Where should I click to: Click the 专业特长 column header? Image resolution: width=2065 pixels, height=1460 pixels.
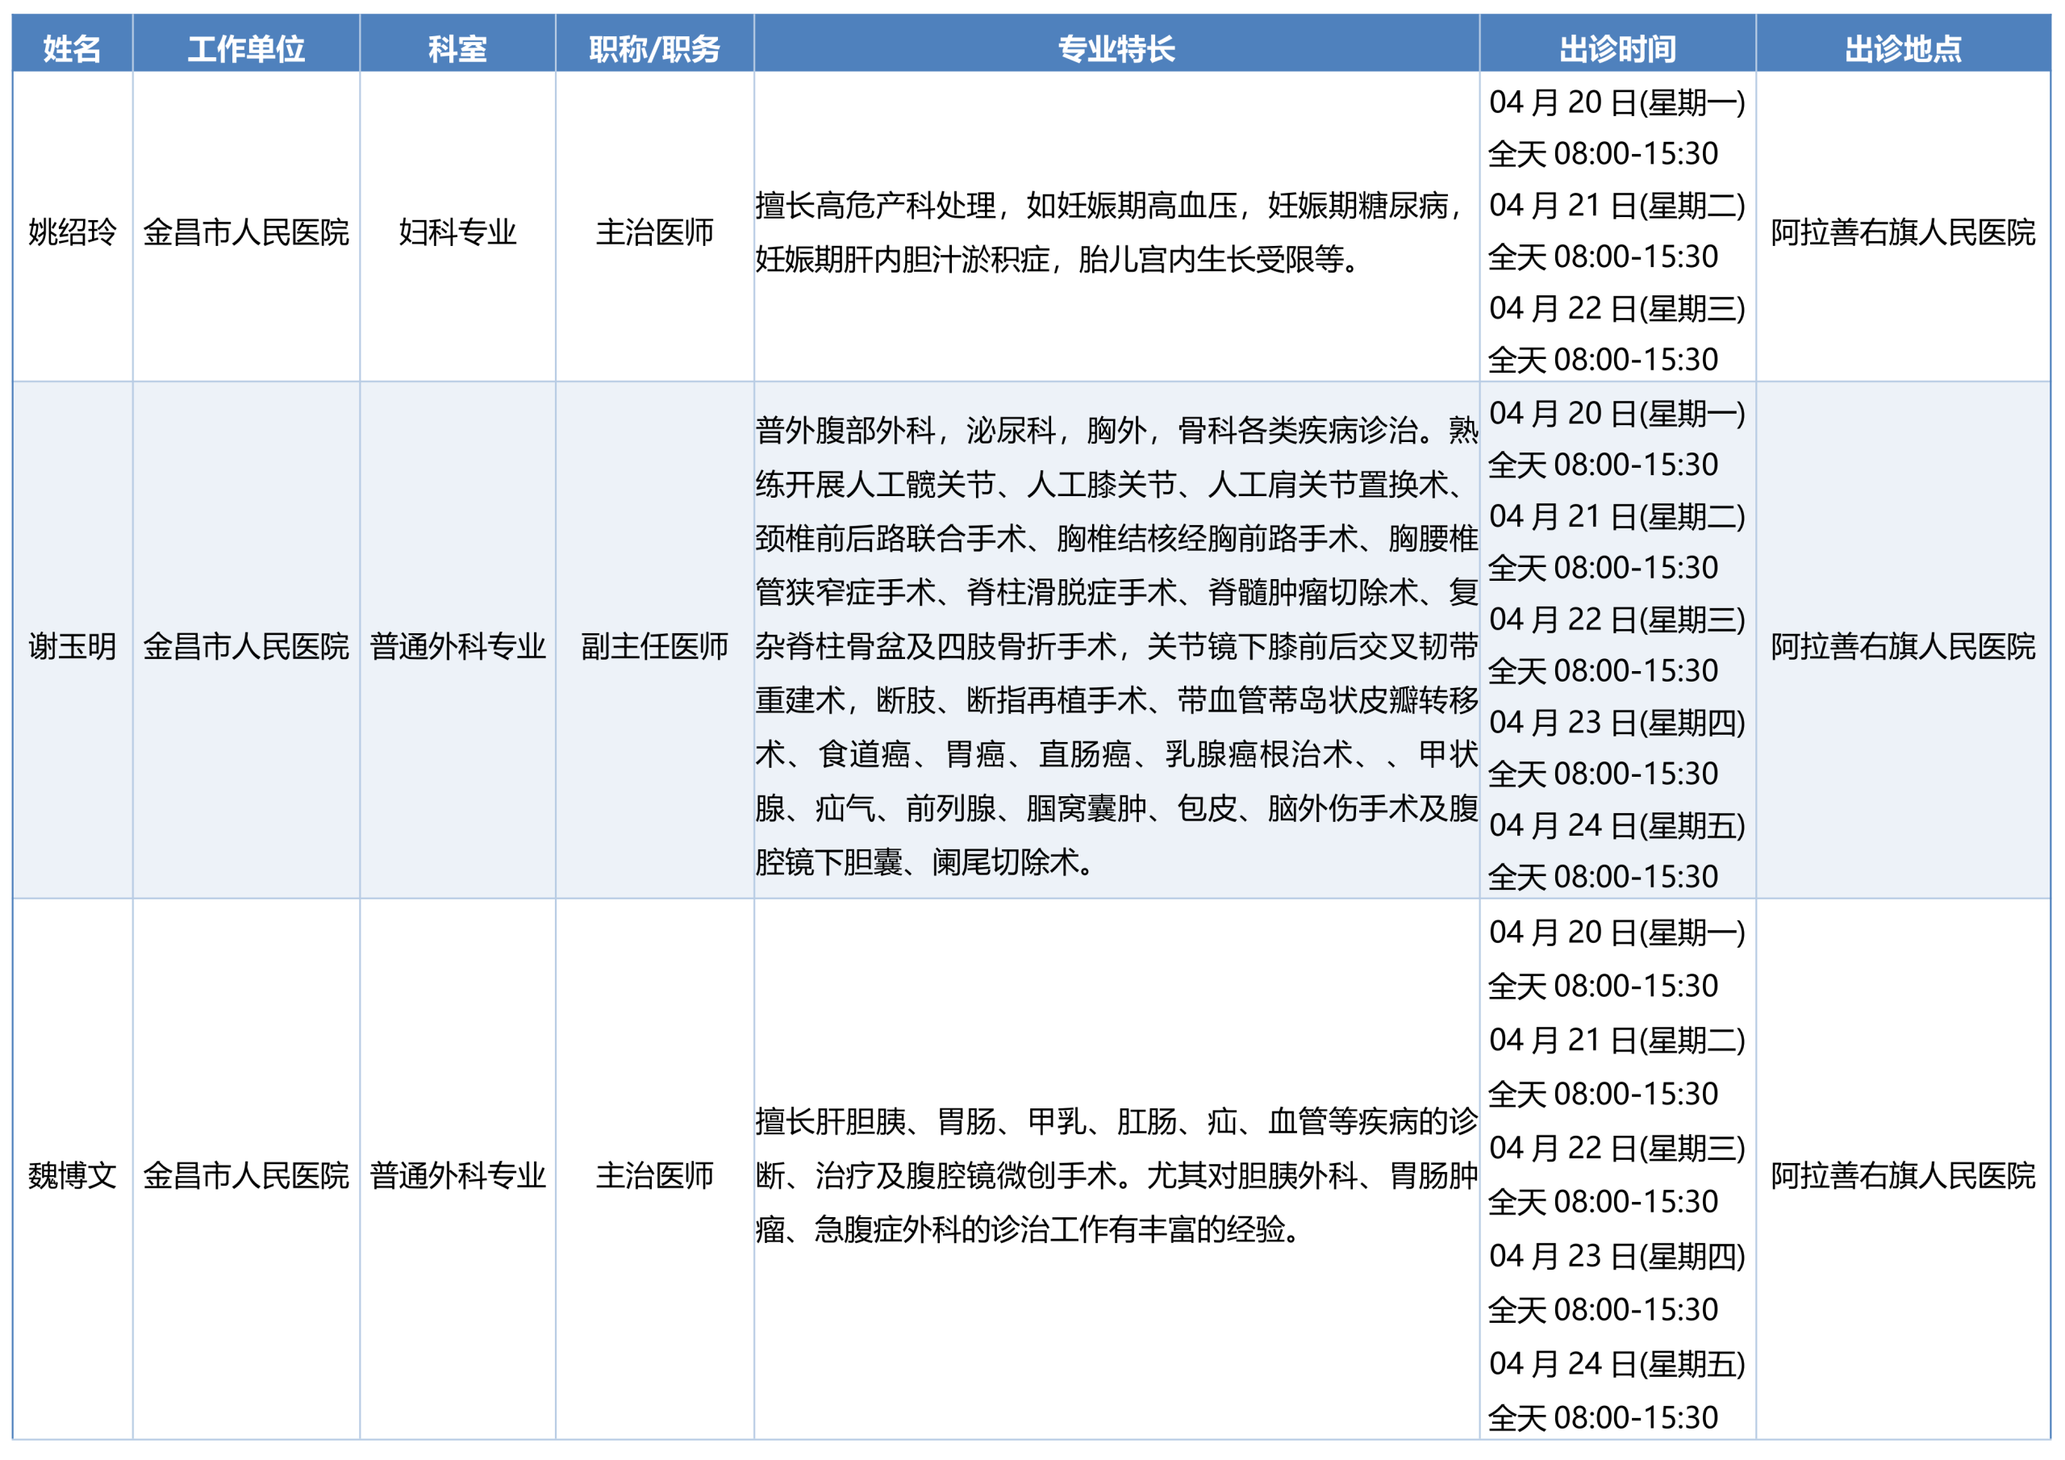pos(1116,48)
